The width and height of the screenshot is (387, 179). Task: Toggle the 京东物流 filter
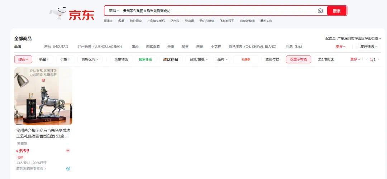click(x=121, y=59)
